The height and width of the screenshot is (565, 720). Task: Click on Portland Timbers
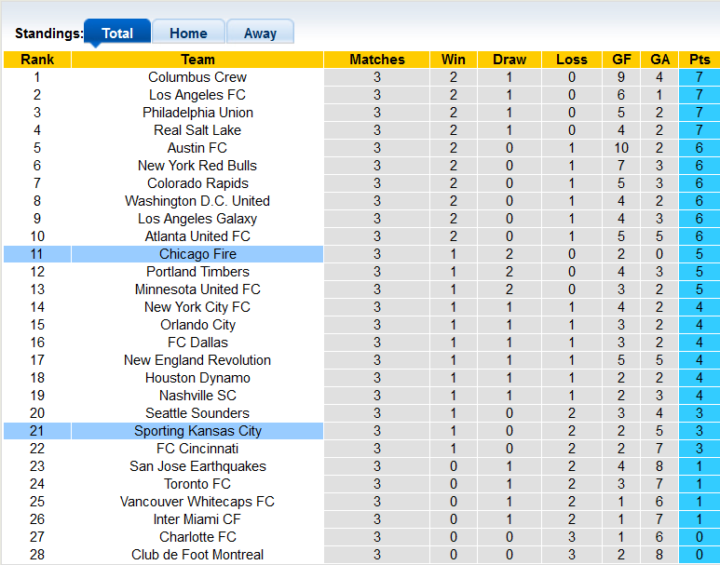pyautogui.click(x=197, y=272)
